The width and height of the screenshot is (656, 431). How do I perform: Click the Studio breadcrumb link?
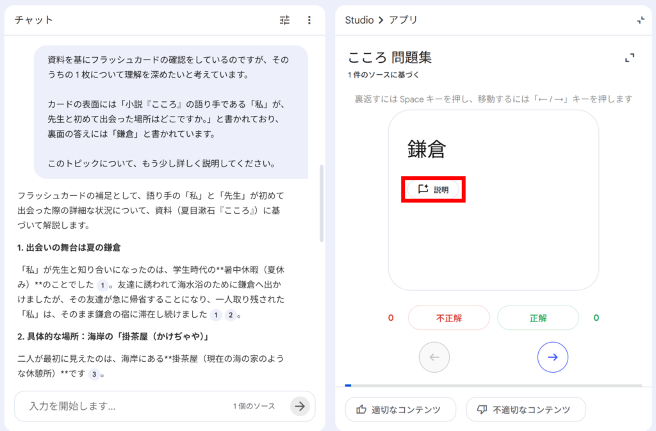tap(359, 20)
